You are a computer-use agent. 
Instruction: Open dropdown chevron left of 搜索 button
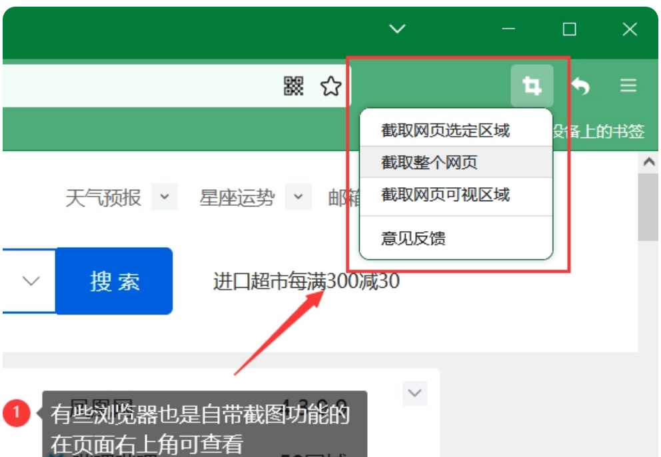31,281
